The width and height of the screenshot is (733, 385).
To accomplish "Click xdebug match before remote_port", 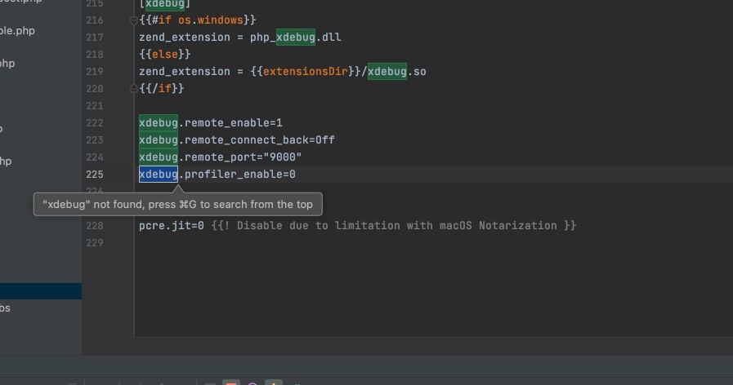I will point(159,157).
